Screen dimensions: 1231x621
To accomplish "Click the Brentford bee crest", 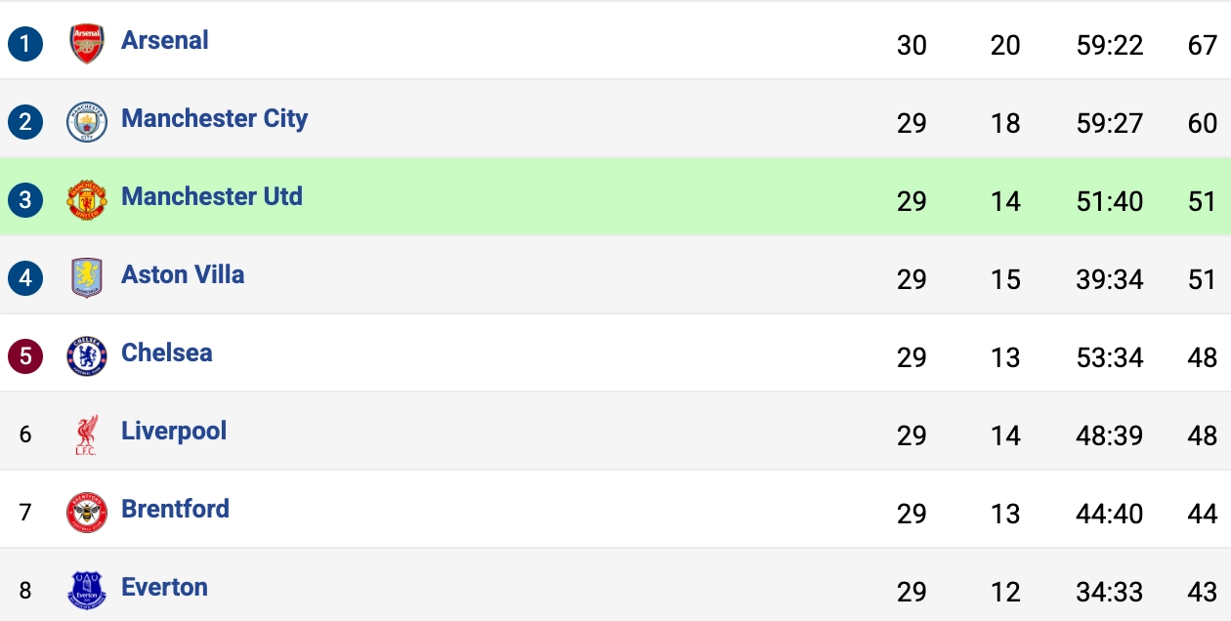I will (87, 513).
